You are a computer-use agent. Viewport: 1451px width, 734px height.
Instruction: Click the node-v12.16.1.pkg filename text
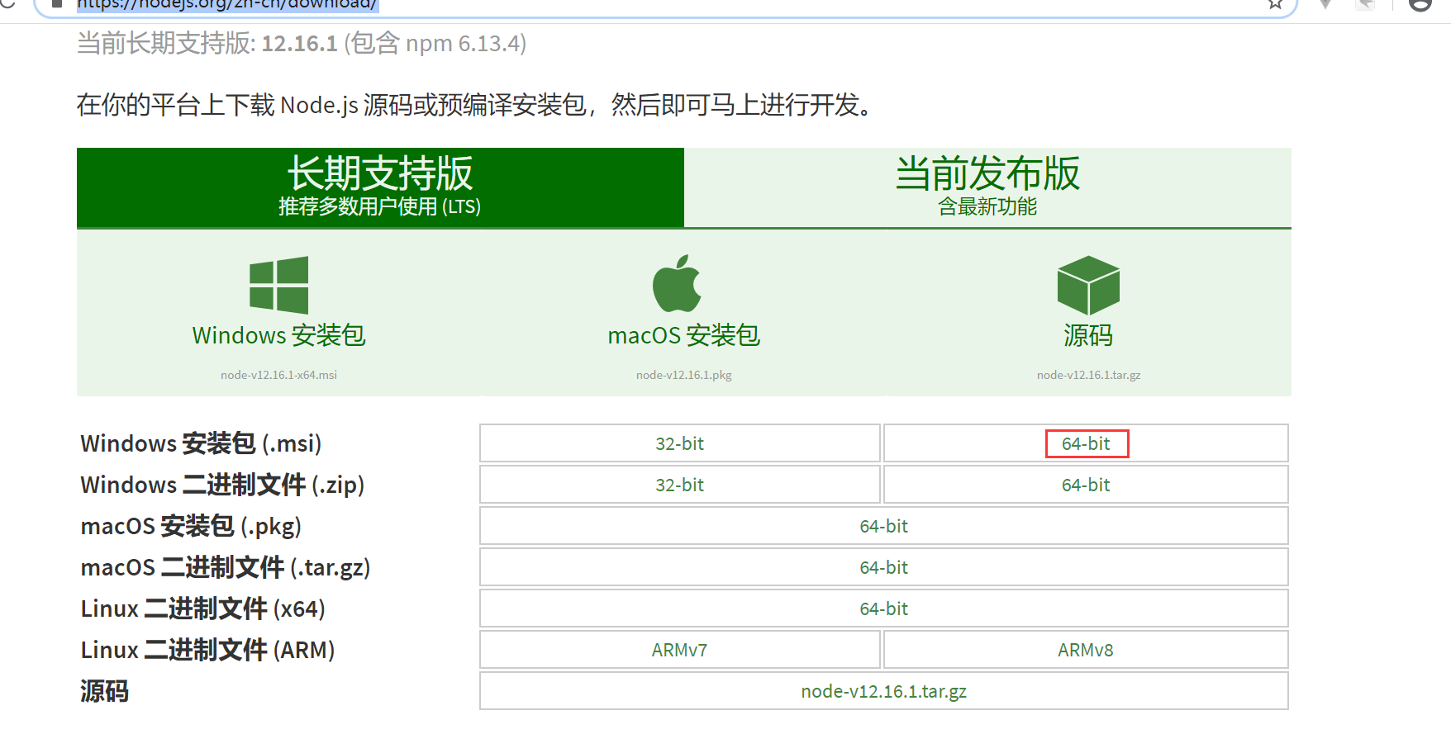point(684,375)
